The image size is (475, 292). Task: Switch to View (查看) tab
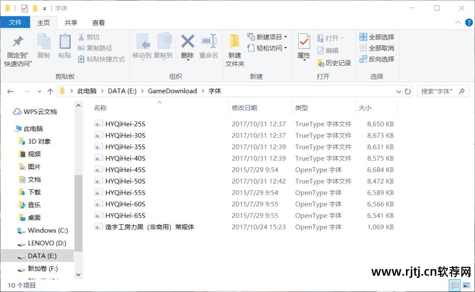click(x=99, y=23)
